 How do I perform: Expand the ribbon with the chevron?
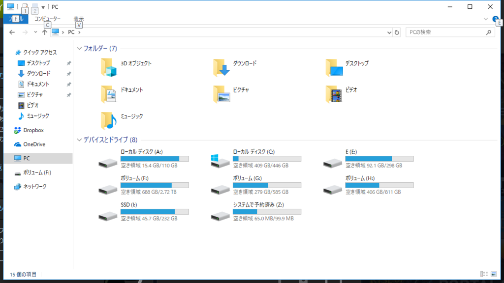tap(486, 19)
